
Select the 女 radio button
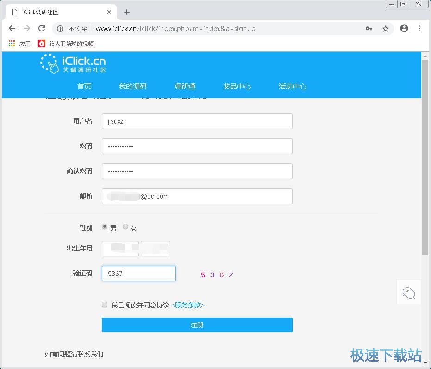coord(125,226)
